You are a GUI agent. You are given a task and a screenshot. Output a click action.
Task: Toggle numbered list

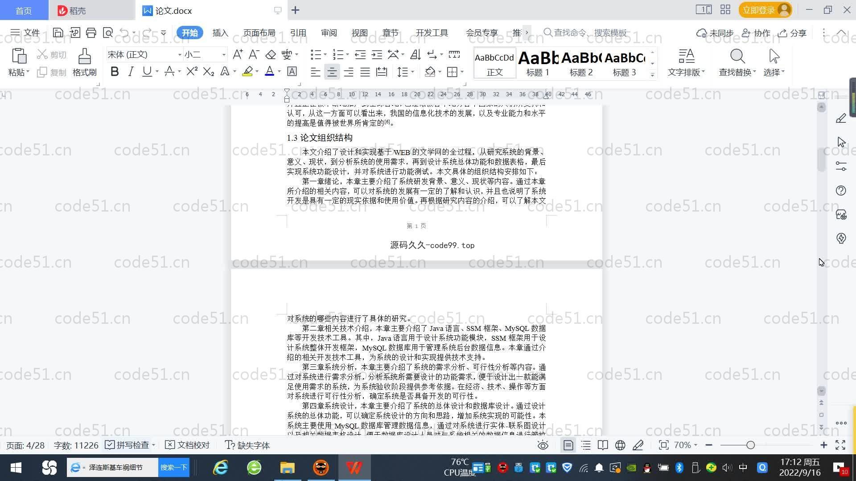pyautogui.click(x=338, y=54)
